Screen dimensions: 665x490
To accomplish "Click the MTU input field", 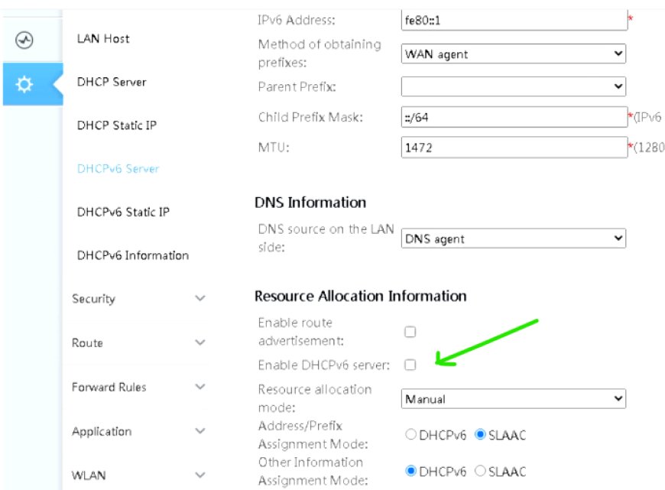I will (x=514, y=148).
